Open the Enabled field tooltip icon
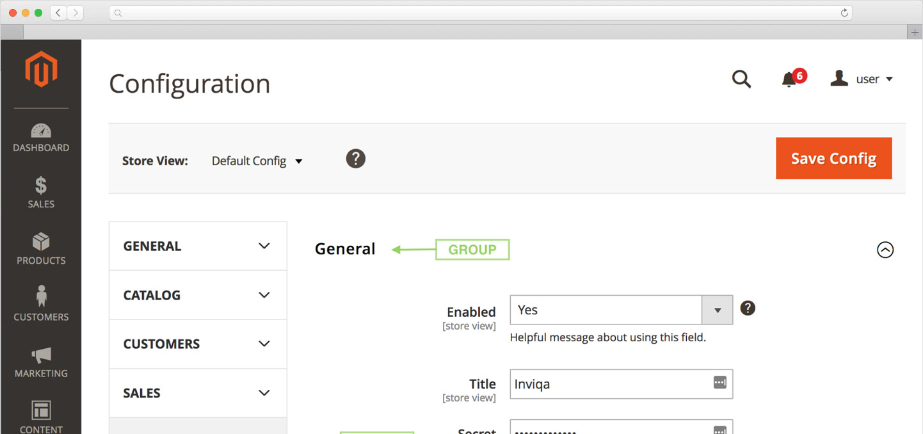This screenshot has width=923, height=434. [x=748, y=308]
